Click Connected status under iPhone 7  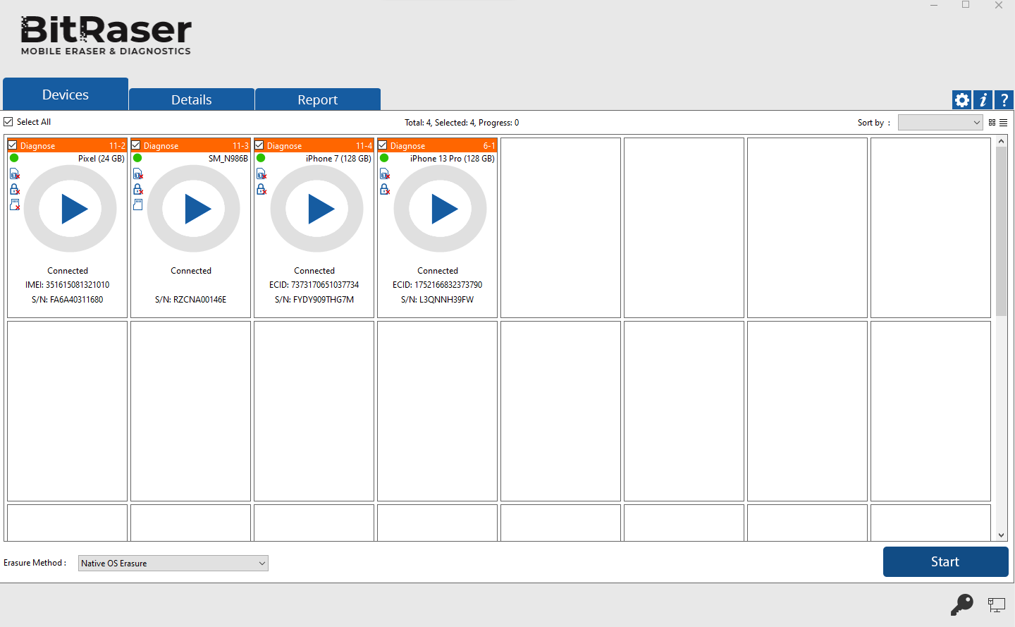(314, 271)
